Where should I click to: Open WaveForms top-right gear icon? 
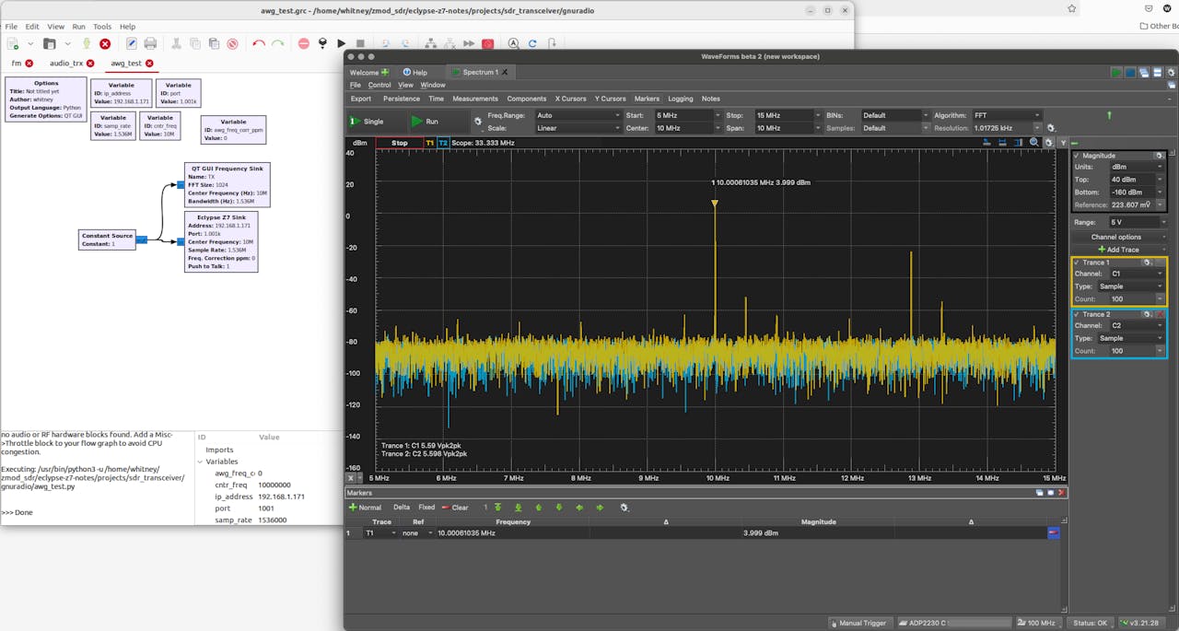1171,73
